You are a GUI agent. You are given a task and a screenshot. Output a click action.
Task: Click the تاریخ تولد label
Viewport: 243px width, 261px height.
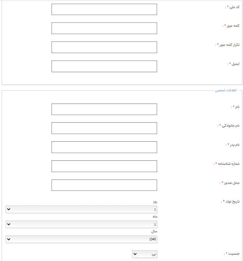point(233,202)
